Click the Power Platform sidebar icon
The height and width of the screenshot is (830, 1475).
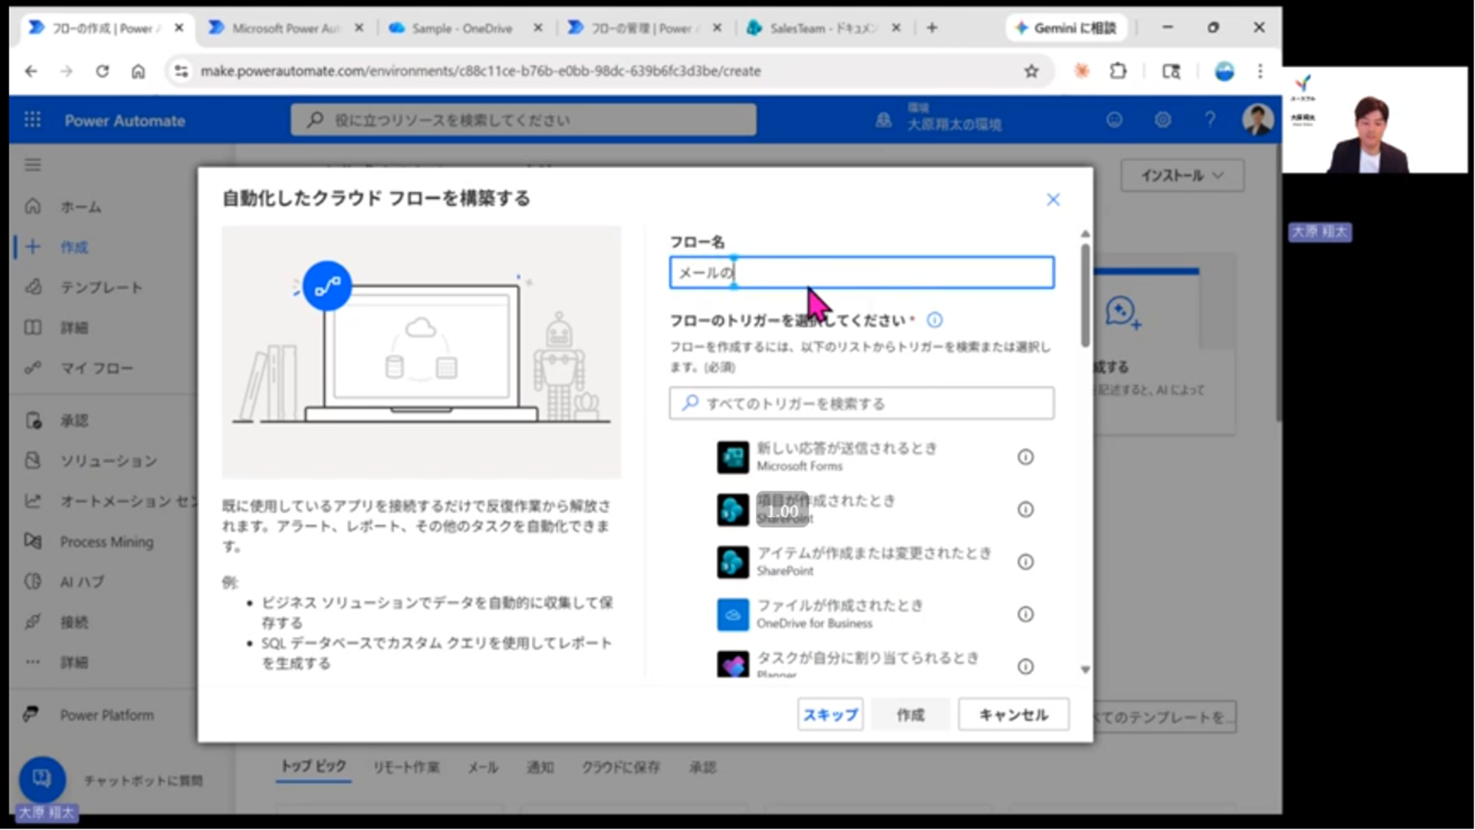click(32, 714)
